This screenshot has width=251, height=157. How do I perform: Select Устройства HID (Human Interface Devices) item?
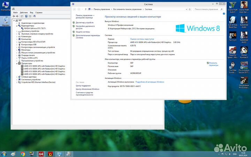[x=38, y=82]
